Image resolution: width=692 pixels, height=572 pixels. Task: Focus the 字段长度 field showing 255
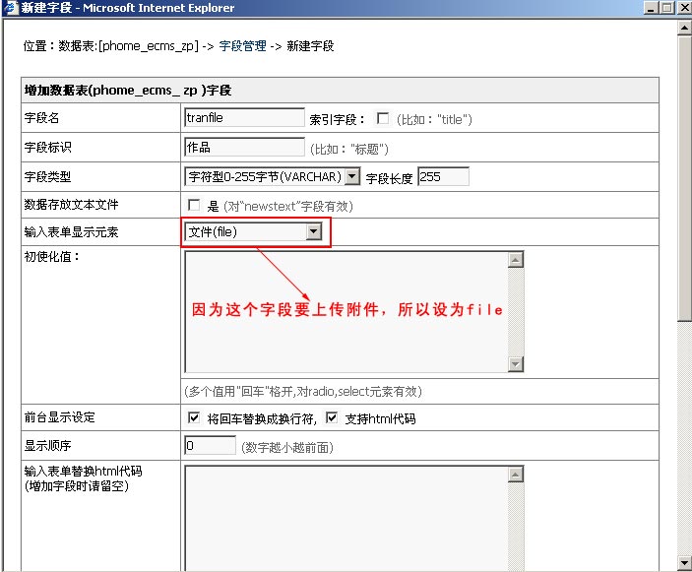point(443,177)
